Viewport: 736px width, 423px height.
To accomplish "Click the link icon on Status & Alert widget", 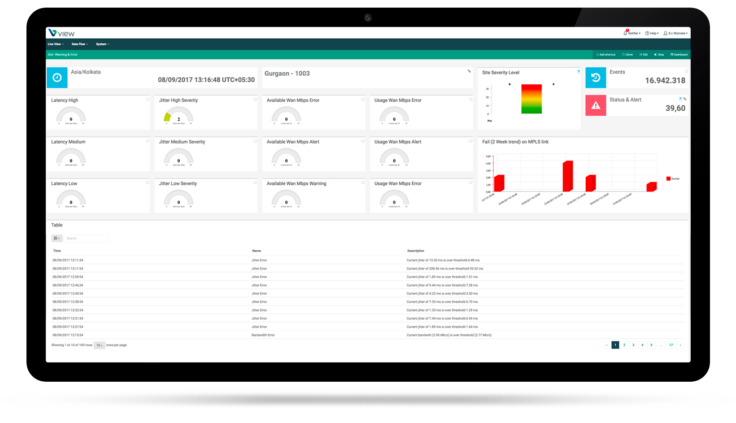I will (x=685, y=99).
